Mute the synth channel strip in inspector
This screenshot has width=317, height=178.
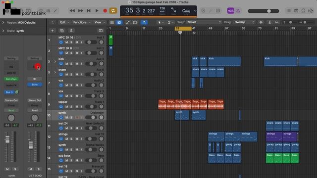click(x=7, y=169)
